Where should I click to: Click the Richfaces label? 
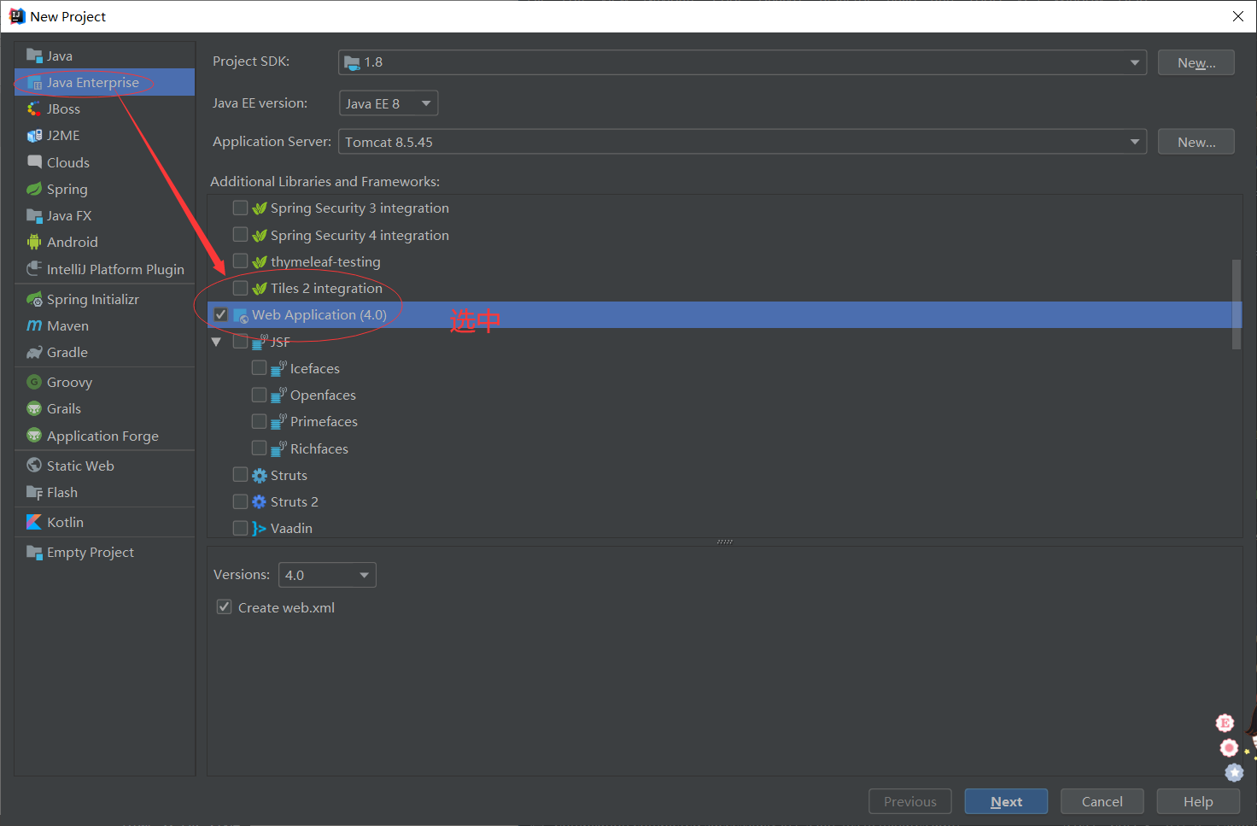tap(319, 448)
